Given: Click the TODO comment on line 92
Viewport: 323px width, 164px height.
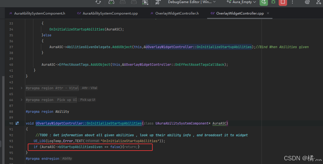Looking at the screenshot, I should [x=142, y=135].
